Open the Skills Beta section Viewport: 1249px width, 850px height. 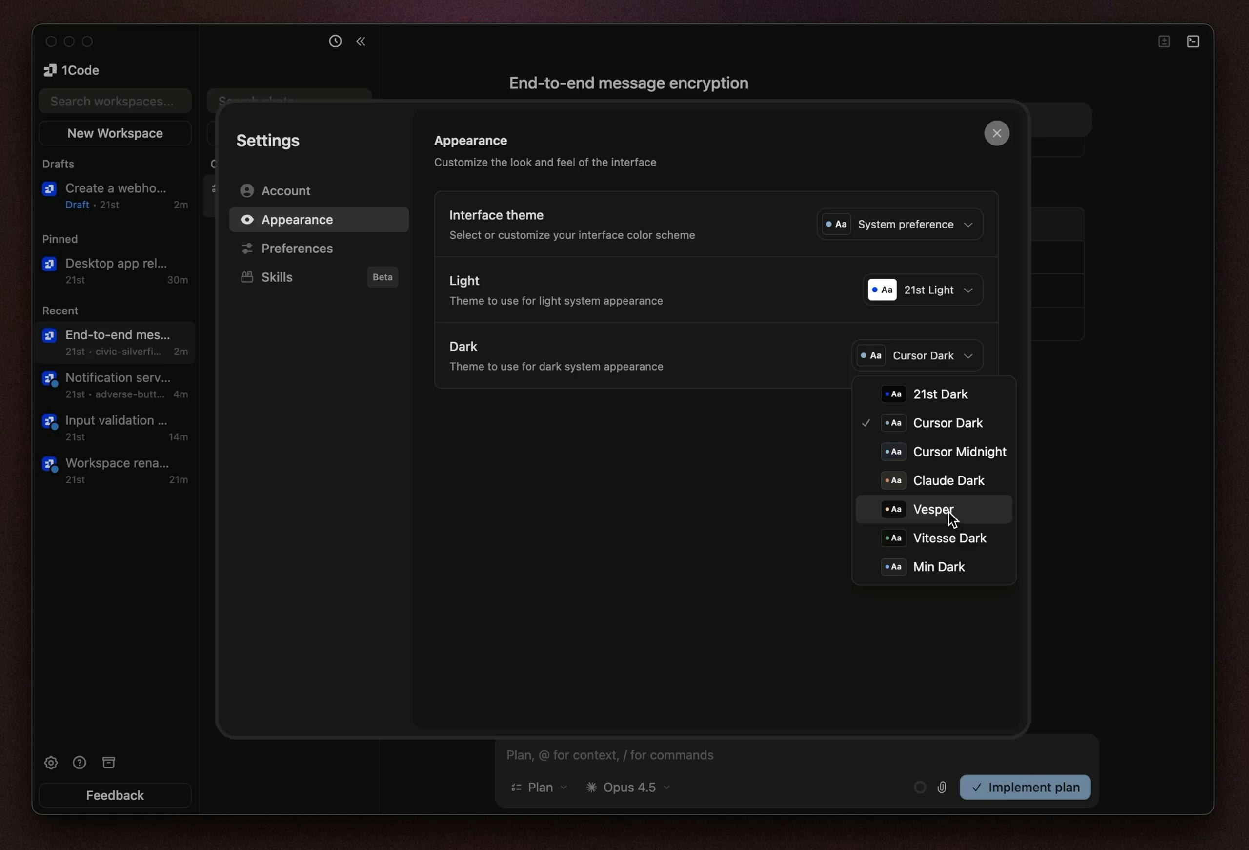[x=277, y=277]
